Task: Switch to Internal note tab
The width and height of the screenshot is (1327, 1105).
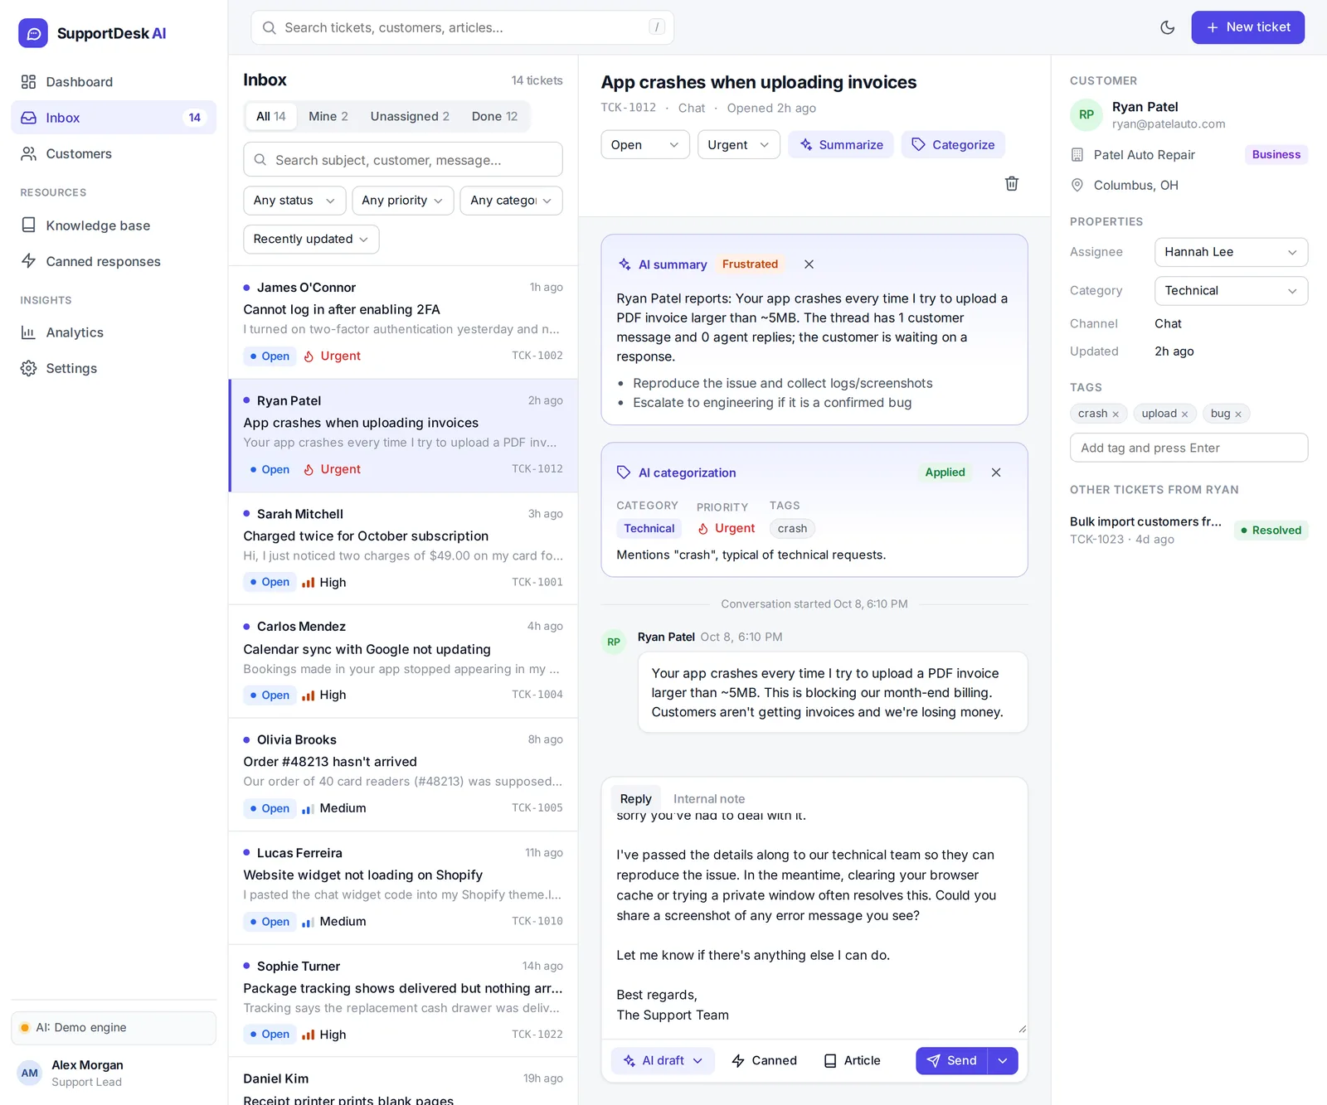Action: [x=709, y=799]
